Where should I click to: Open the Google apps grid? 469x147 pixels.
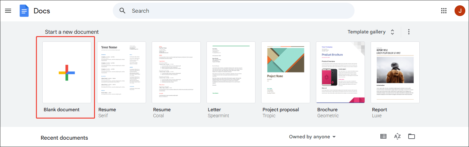444,11
